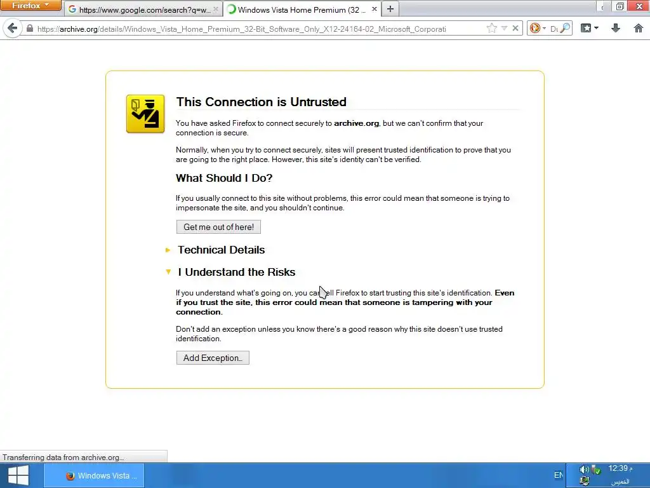Close the Google search tab
Viewport: 650px width, 488px height.
click(x=216, y=9)
